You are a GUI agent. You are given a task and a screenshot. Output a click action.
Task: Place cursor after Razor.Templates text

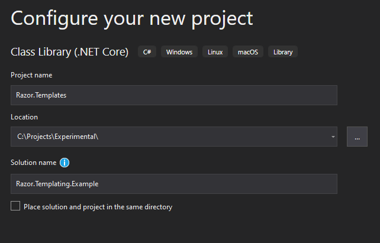click(67, 95)
